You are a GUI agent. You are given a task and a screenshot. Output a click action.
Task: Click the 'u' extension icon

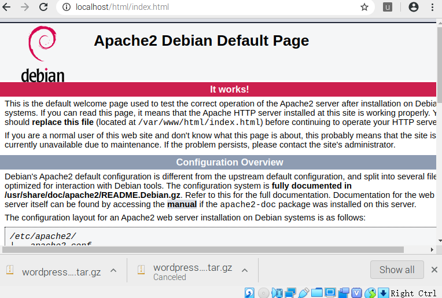tap(388, 8)
